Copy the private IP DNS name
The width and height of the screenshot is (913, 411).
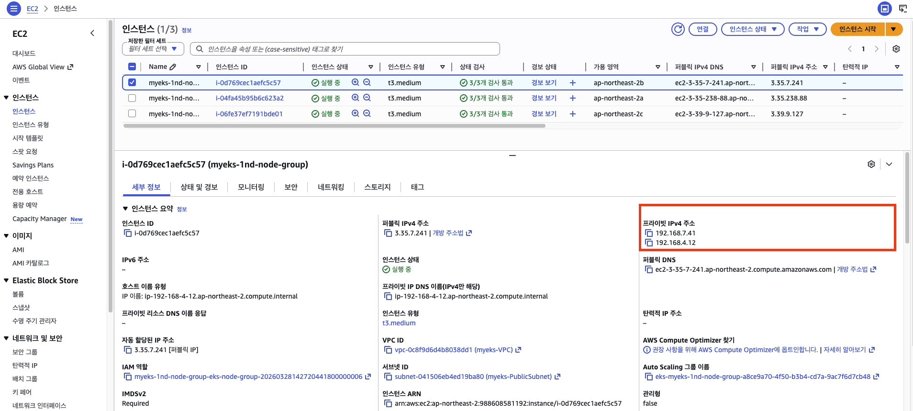point(388,296)
